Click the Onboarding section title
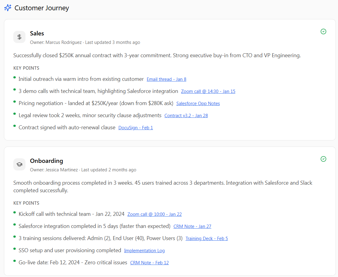Screen dimensions: 338x277 (46, 161)
